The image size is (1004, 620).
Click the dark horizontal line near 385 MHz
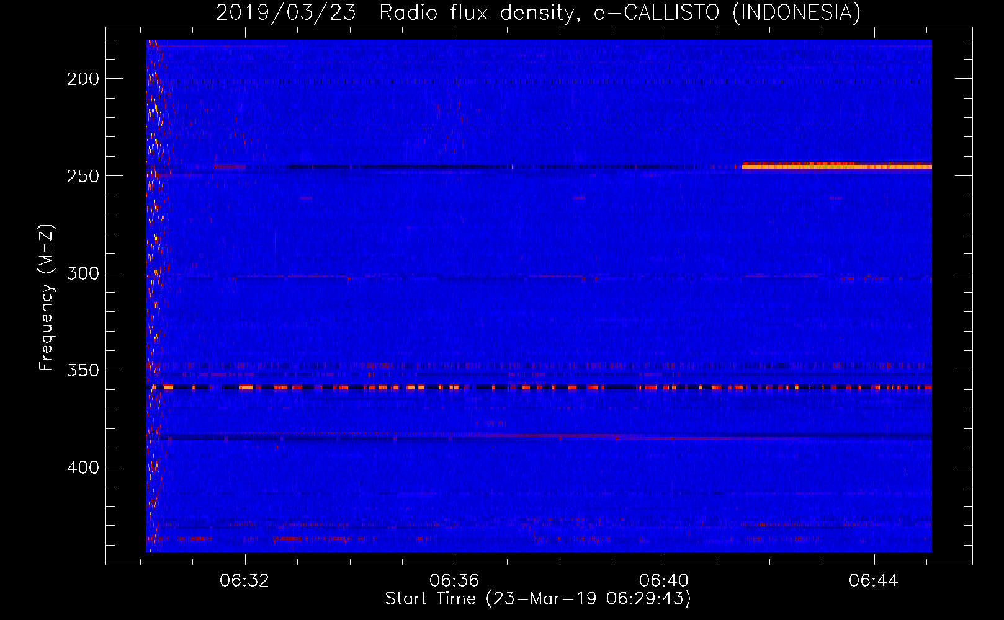539,438
